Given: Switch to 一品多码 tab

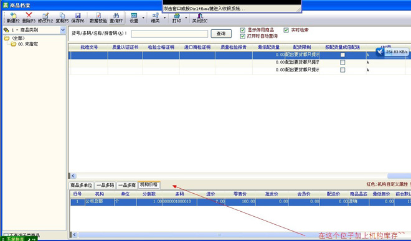Looking at the screenshot, I should click(105, 185).
